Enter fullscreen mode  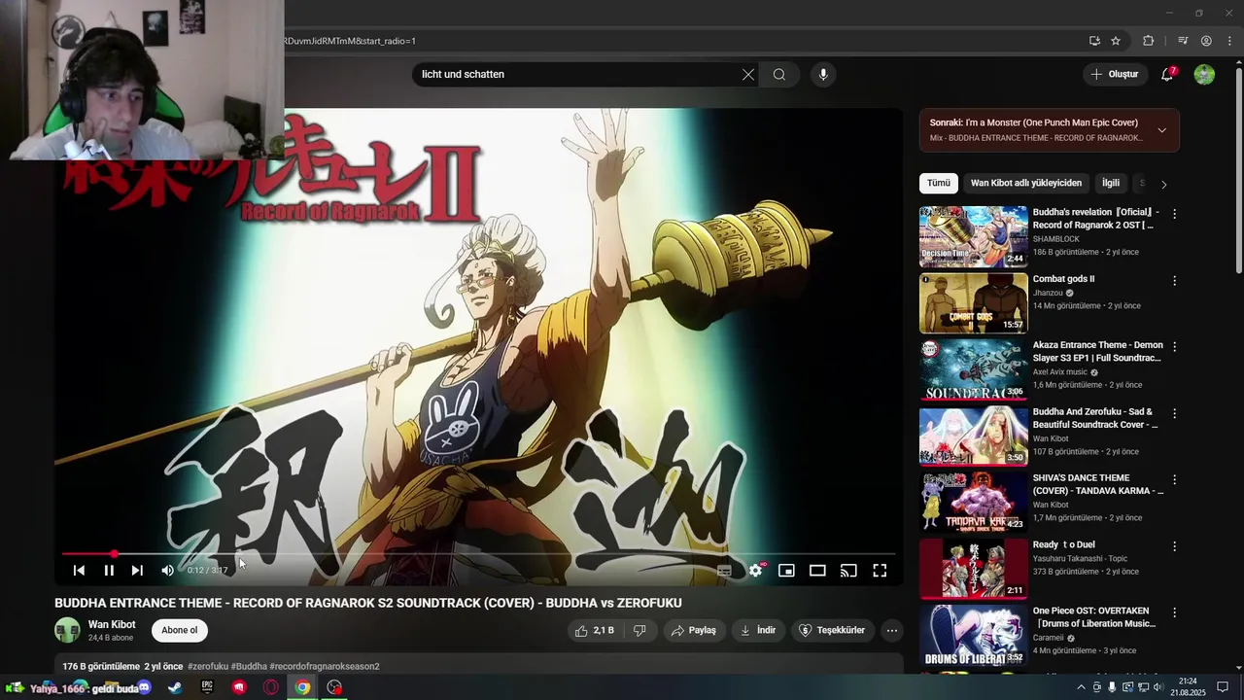pos(880,571)
